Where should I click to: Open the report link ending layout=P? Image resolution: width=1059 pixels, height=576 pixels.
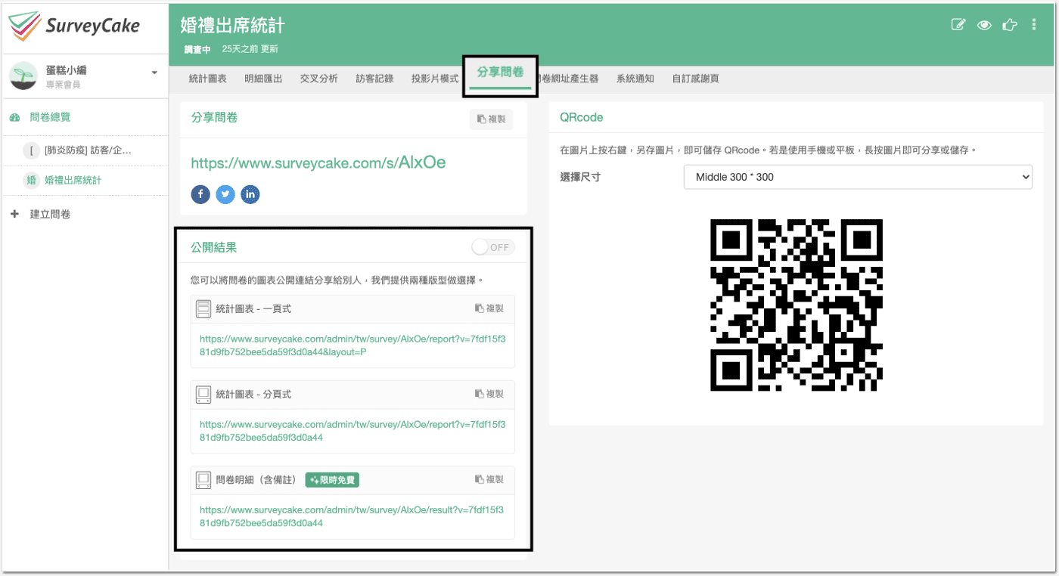(352, 345)
